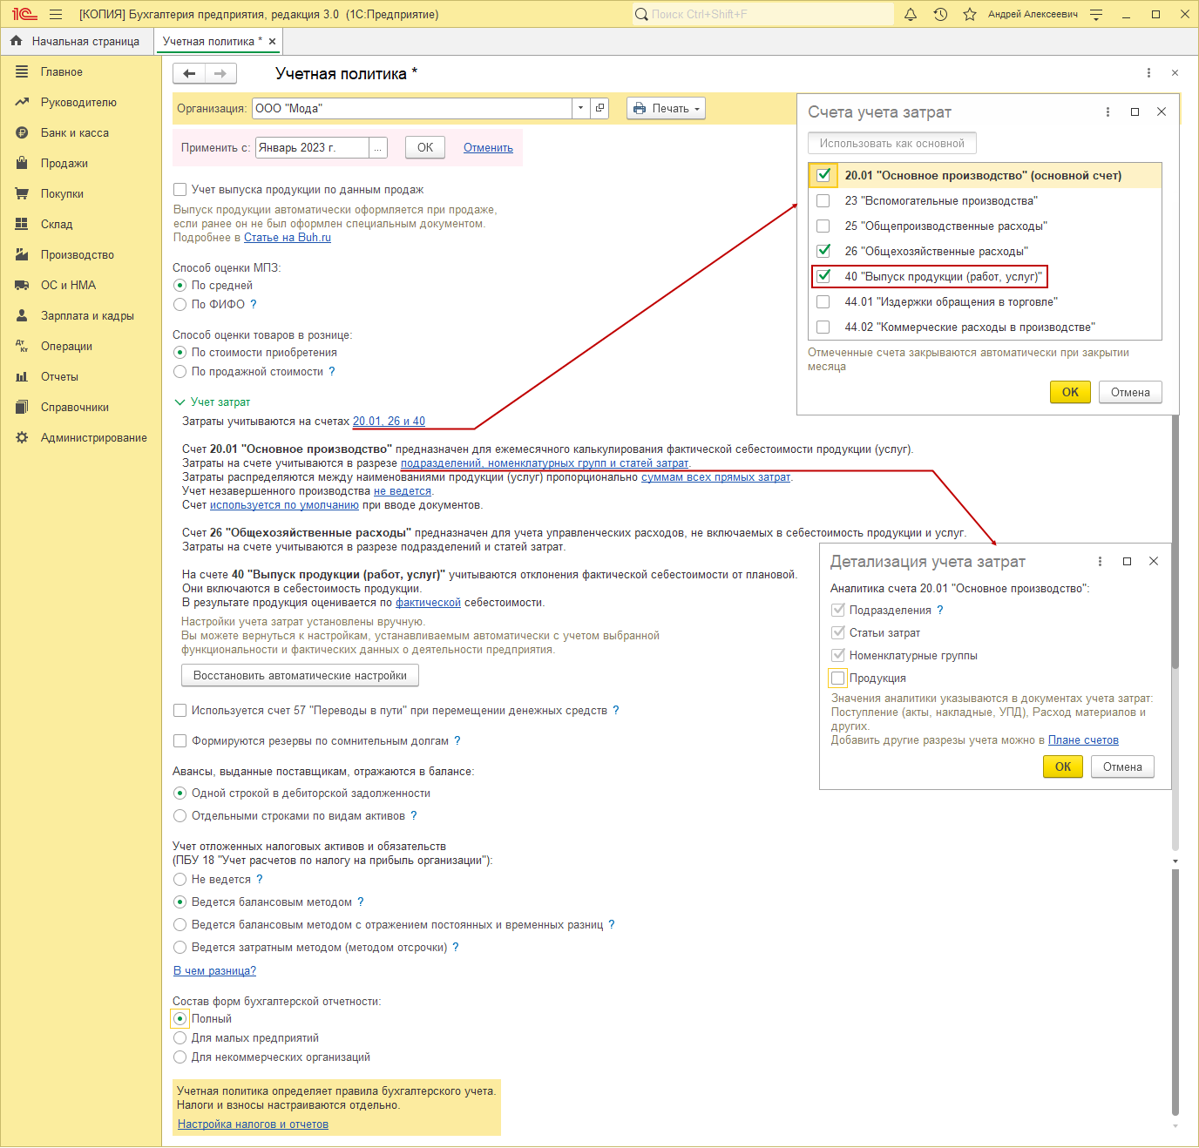Select По продажной стоимости option
The width and height of the screenshot is (1199, 1148).
(180, 371)
